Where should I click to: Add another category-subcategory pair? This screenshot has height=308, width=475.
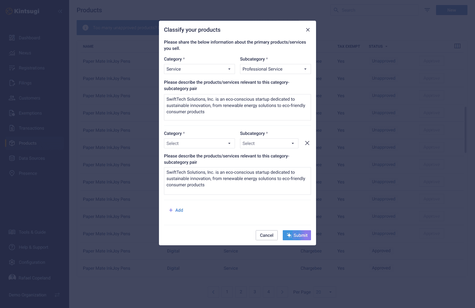176,210
